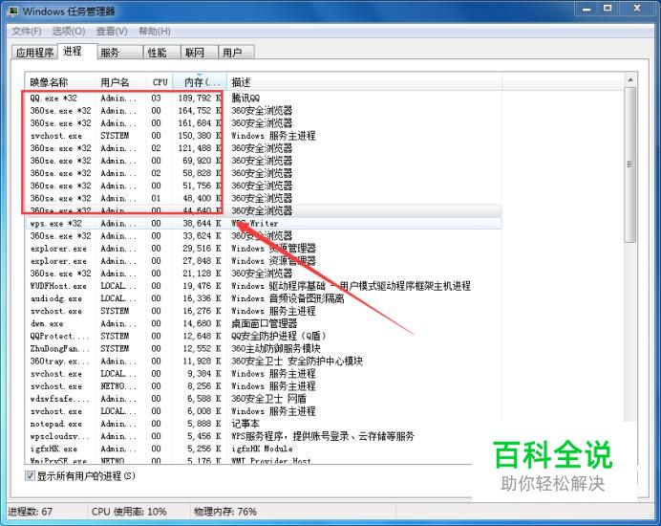Select 360se.exe row using 48,400 K
This screenshot has height=526, width=661.
pyautogui.click(x=264, y=198)
